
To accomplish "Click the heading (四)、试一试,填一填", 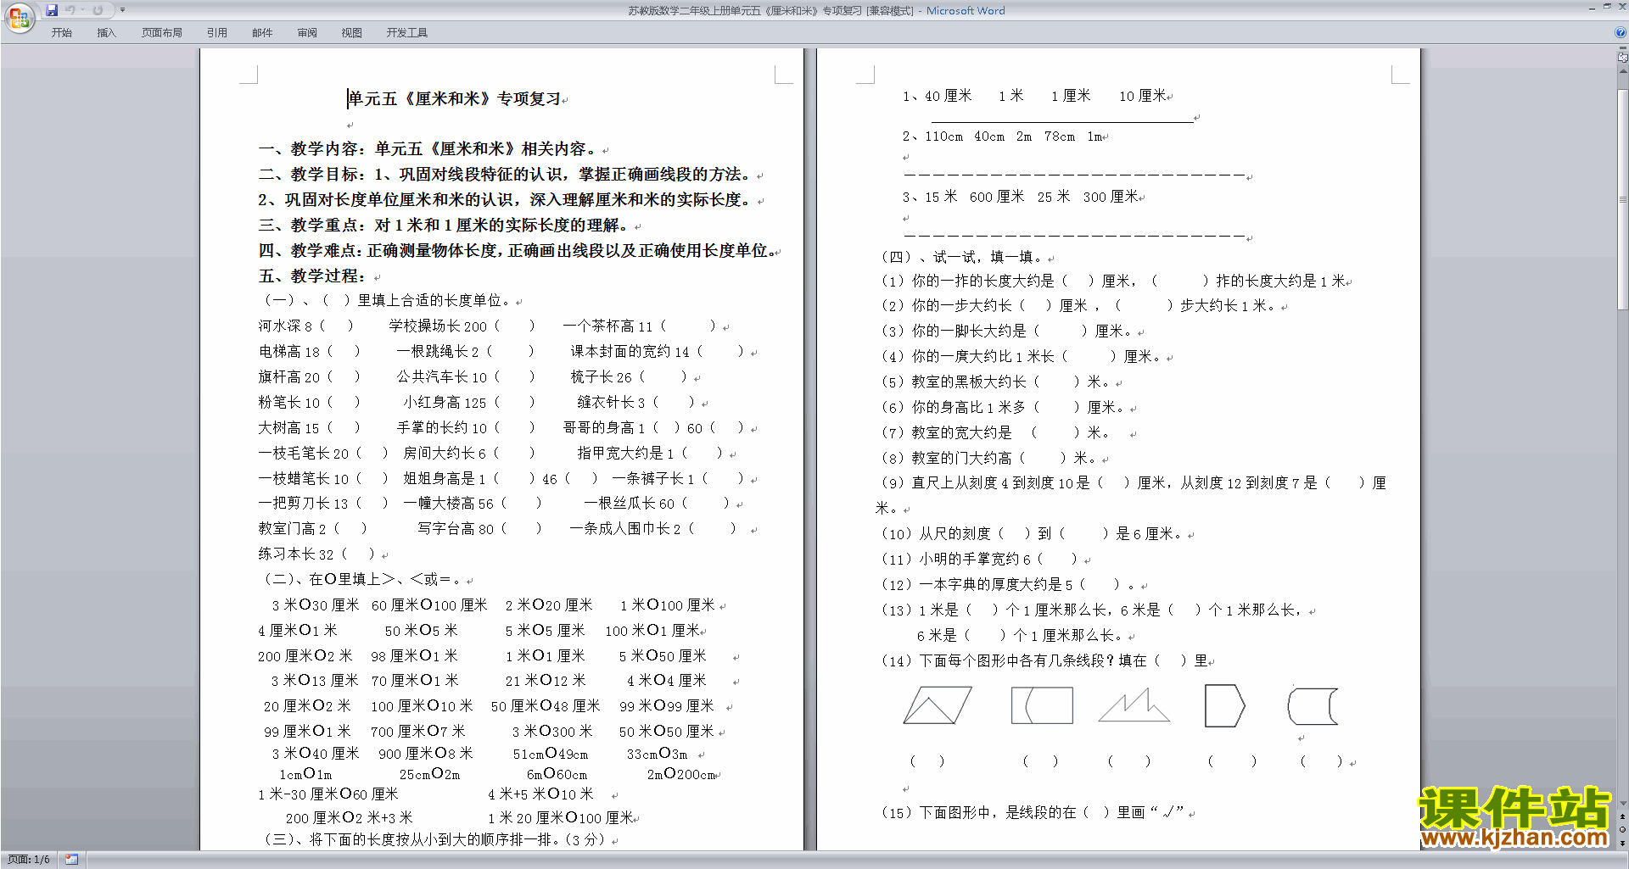I will coord(963,257).
